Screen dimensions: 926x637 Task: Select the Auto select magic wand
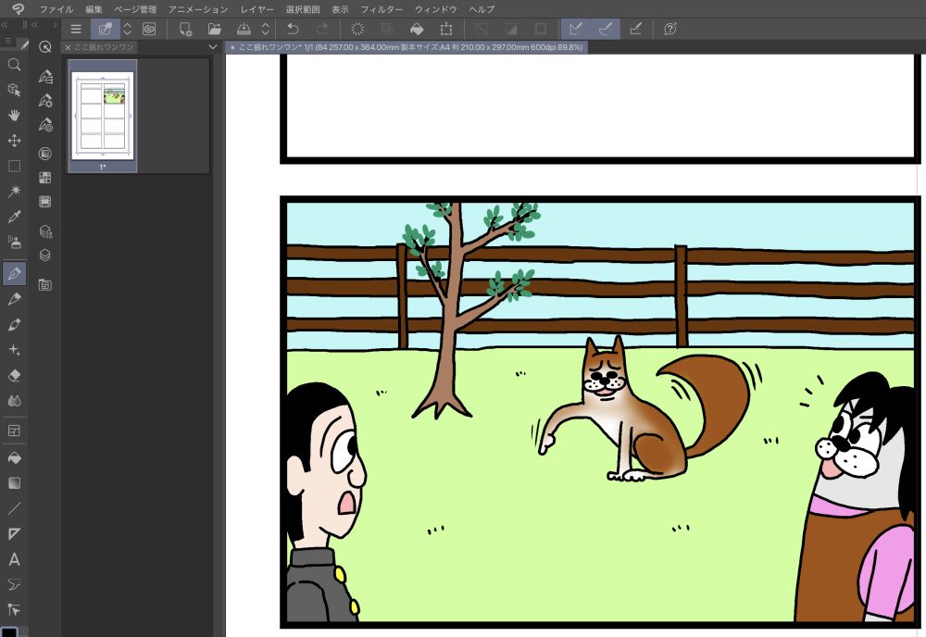pyautogui.click(x=14, y=192)
